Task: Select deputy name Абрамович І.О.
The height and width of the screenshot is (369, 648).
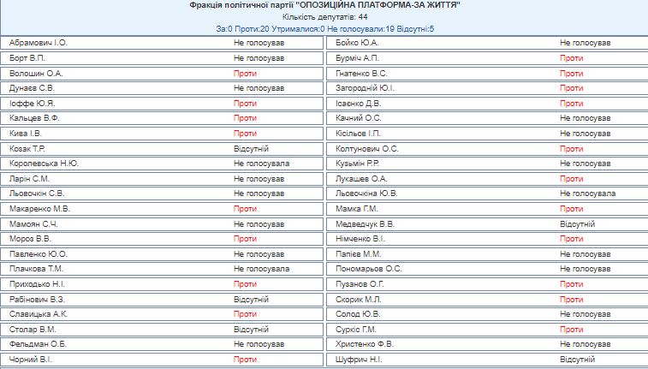Action: (x=39, y=43)
